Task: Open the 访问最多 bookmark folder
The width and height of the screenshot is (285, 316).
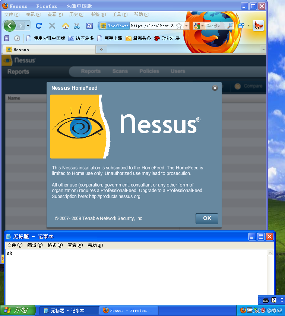Action: pyautogui.click(x=81, y=38)
